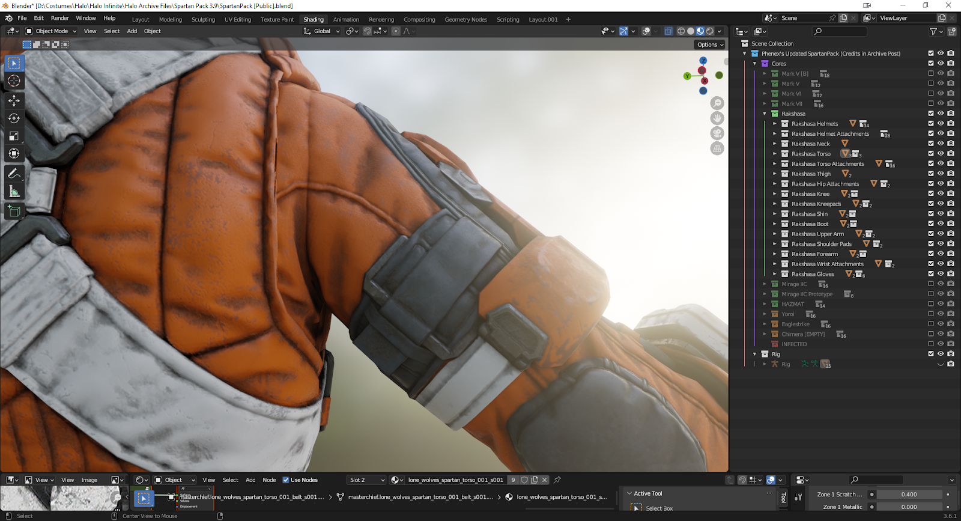The width and height of the screenshot is (961, 521).
Task: Select the Cursor tool
Action: coord(14,81)
